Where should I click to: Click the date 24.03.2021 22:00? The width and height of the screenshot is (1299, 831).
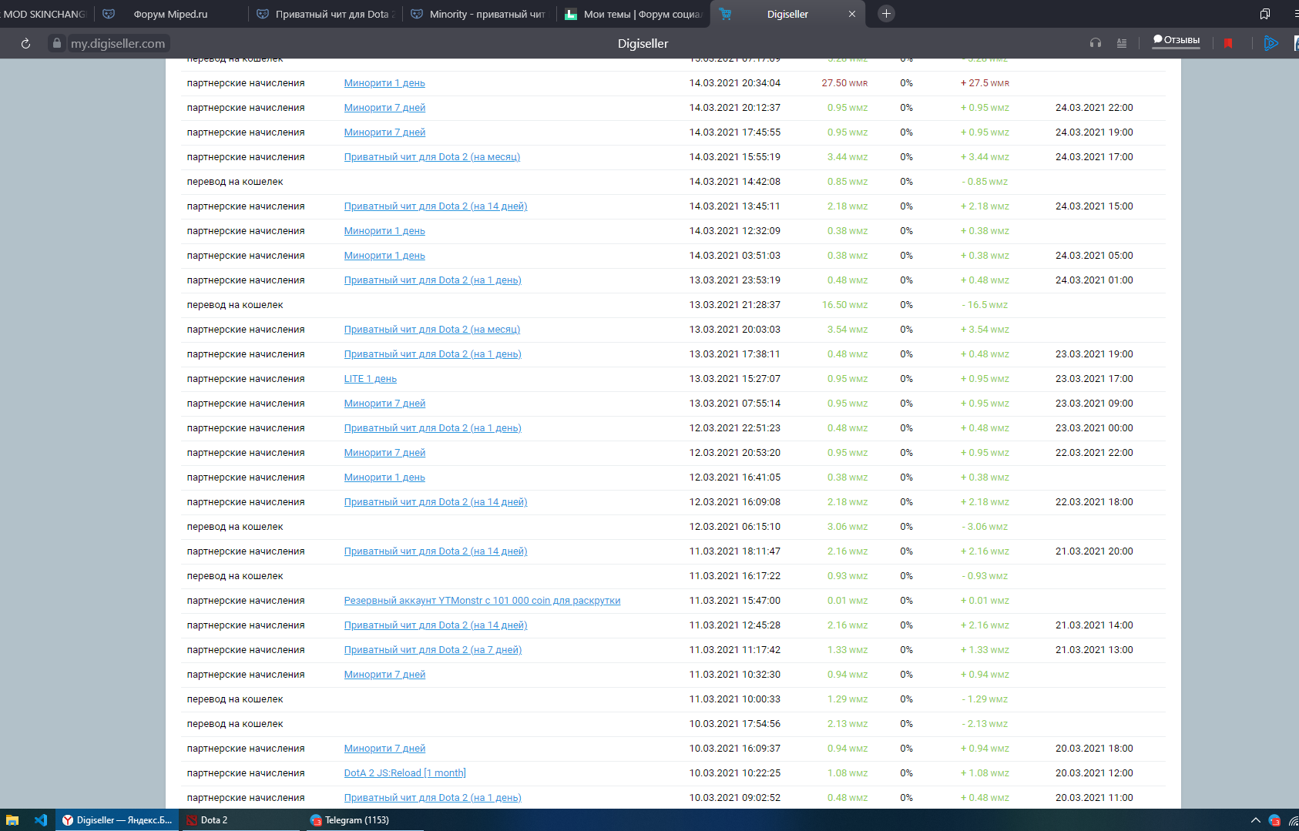point(1094,108)
